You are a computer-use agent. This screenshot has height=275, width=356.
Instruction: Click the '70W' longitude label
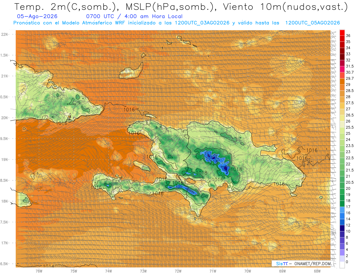248,271
